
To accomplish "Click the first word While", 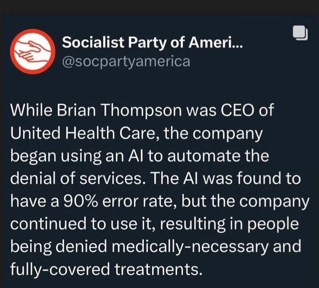I will tap(31, 110).
